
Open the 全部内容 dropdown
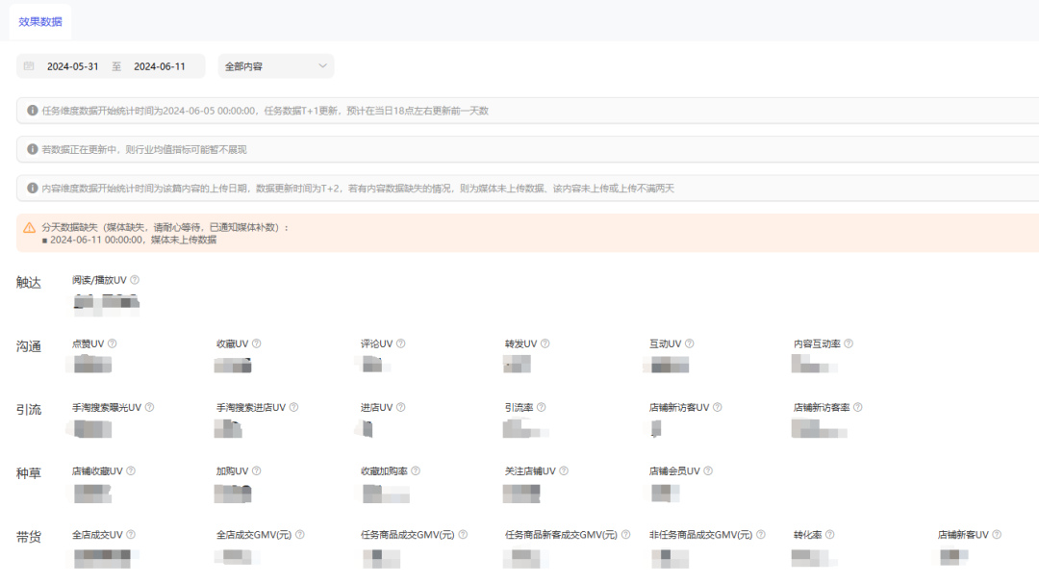[x=274, y=65]
